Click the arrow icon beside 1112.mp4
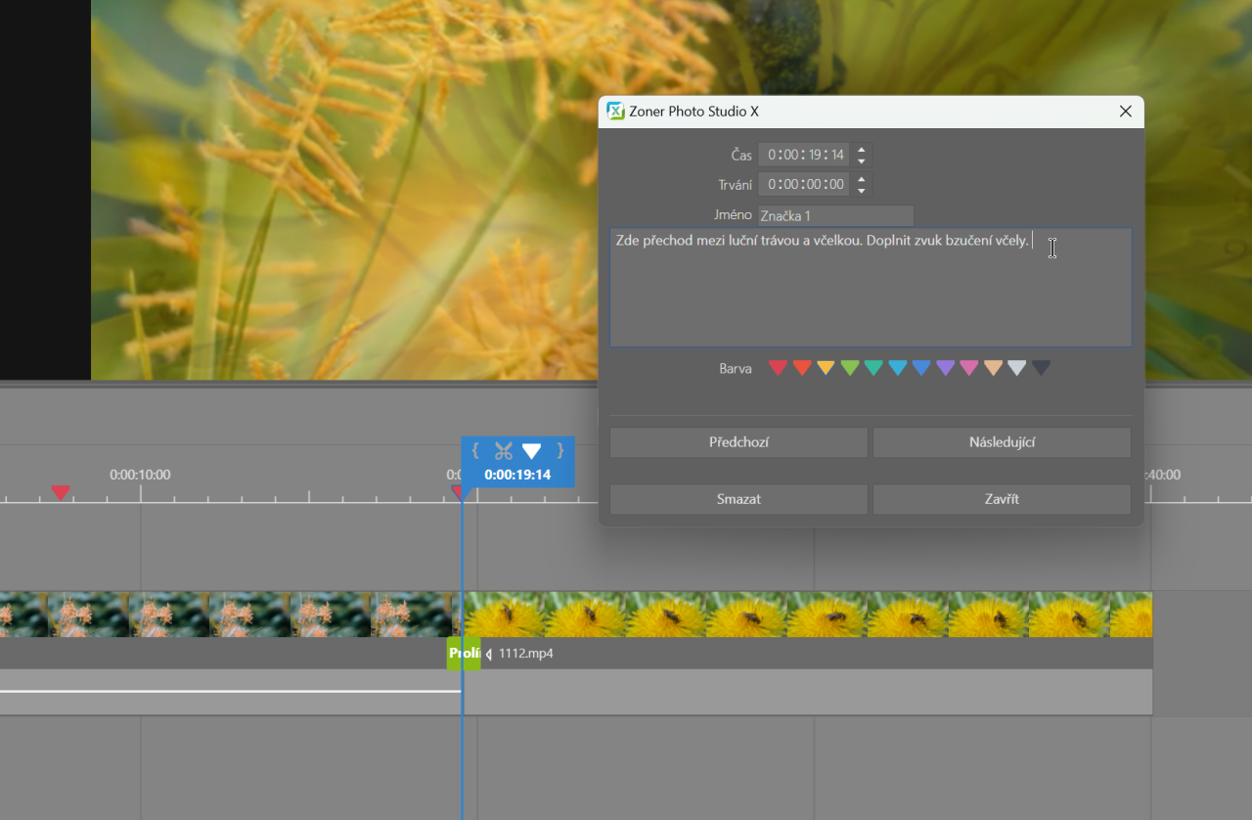Image resolution: width=1252 pixels, height=820 pixels. click(489, 654)
